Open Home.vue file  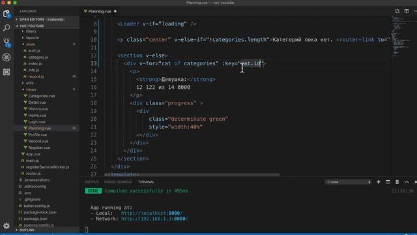(37, 116)
